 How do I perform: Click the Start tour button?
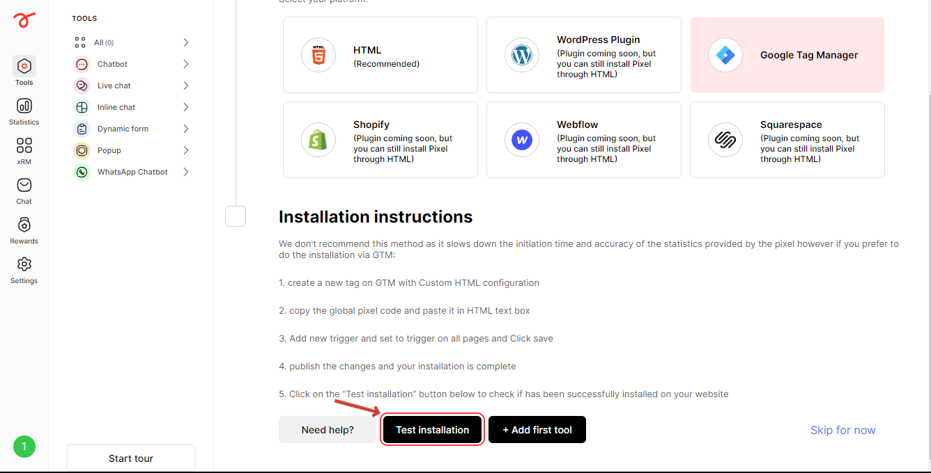[131, 458]
